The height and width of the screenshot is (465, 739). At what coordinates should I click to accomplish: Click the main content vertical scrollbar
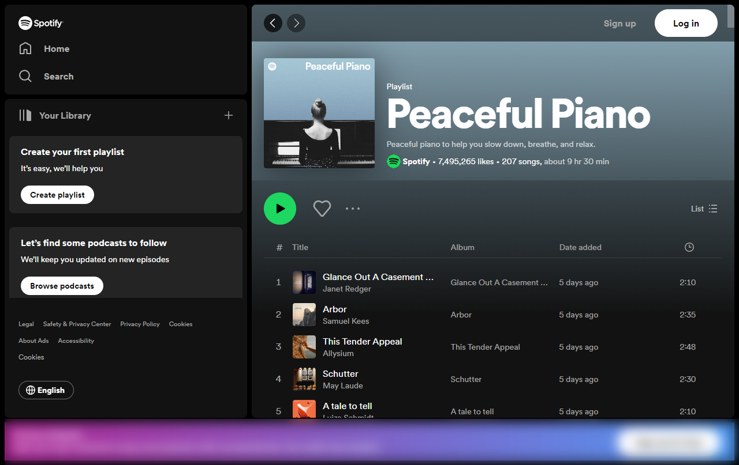tap(731, 16)
